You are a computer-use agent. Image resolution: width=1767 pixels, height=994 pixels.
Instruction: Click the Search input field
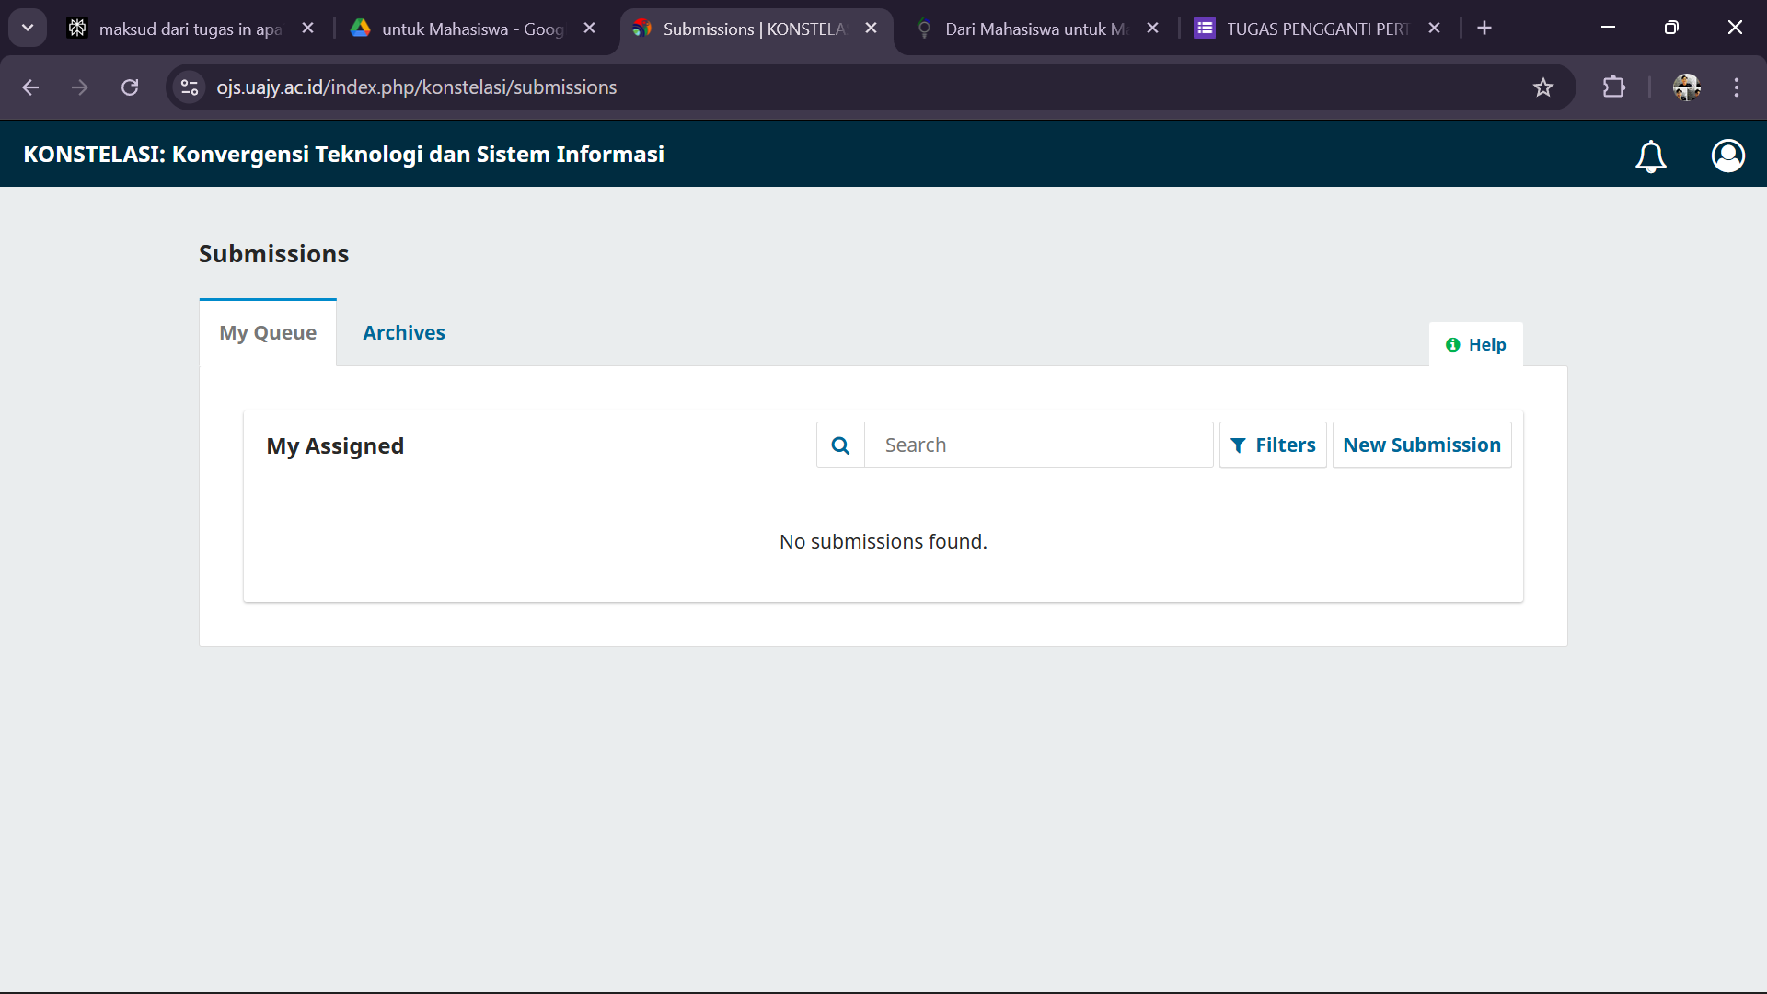pyautogui.click(x=1039, y=445)
